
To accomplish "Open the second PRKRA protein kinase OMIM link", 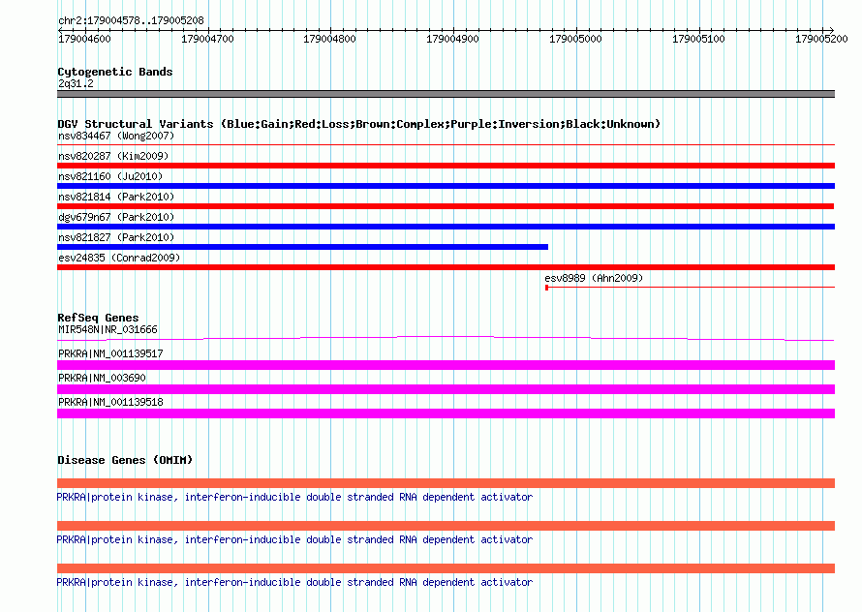I will coord(294,540).
